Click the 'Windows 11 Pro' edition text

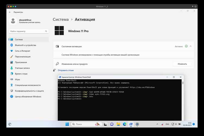coord(78,31)
